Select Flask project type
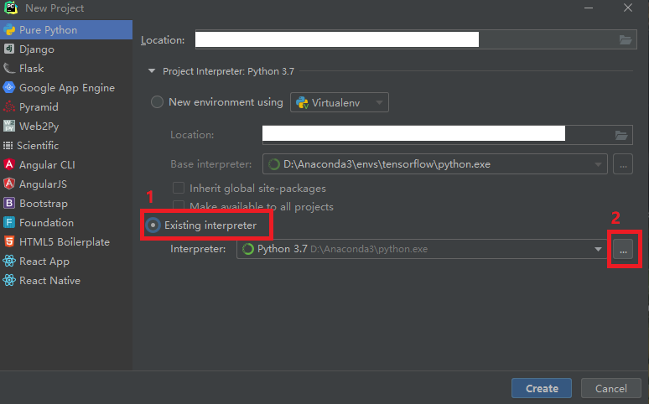Screen dimensions: 649x404 [x=66, y=68]
